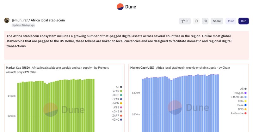The width and height of the screenshot is (253, 132).
Task: Toggle All series in the Projects legend
Action: pos(119,87)
